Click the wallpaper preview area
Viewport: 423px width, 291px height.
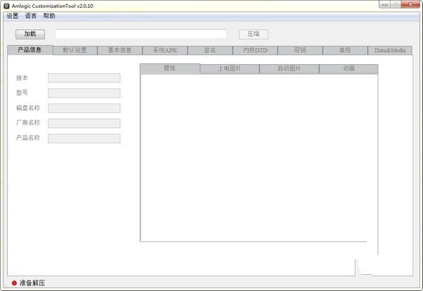pyautogui.click(x=259, y=158)
